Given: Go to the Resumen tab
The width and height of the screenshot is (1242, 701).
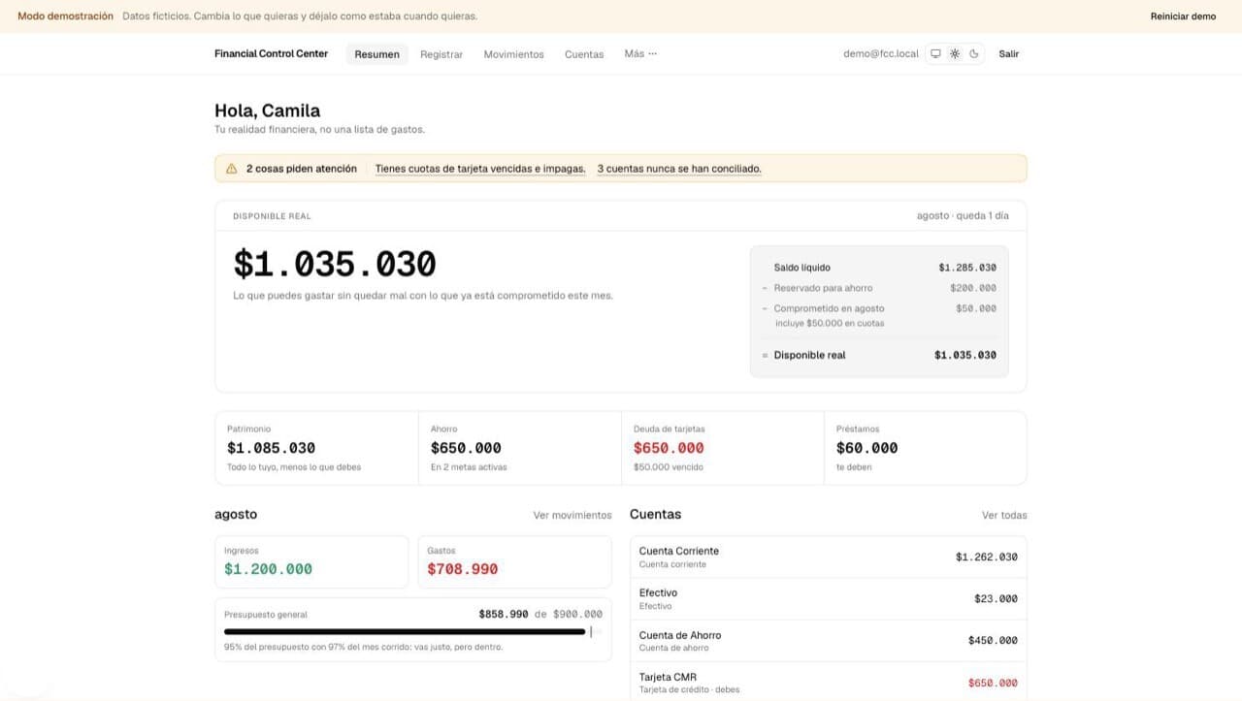Looking at the screenshot, I should tap(377, 54).
